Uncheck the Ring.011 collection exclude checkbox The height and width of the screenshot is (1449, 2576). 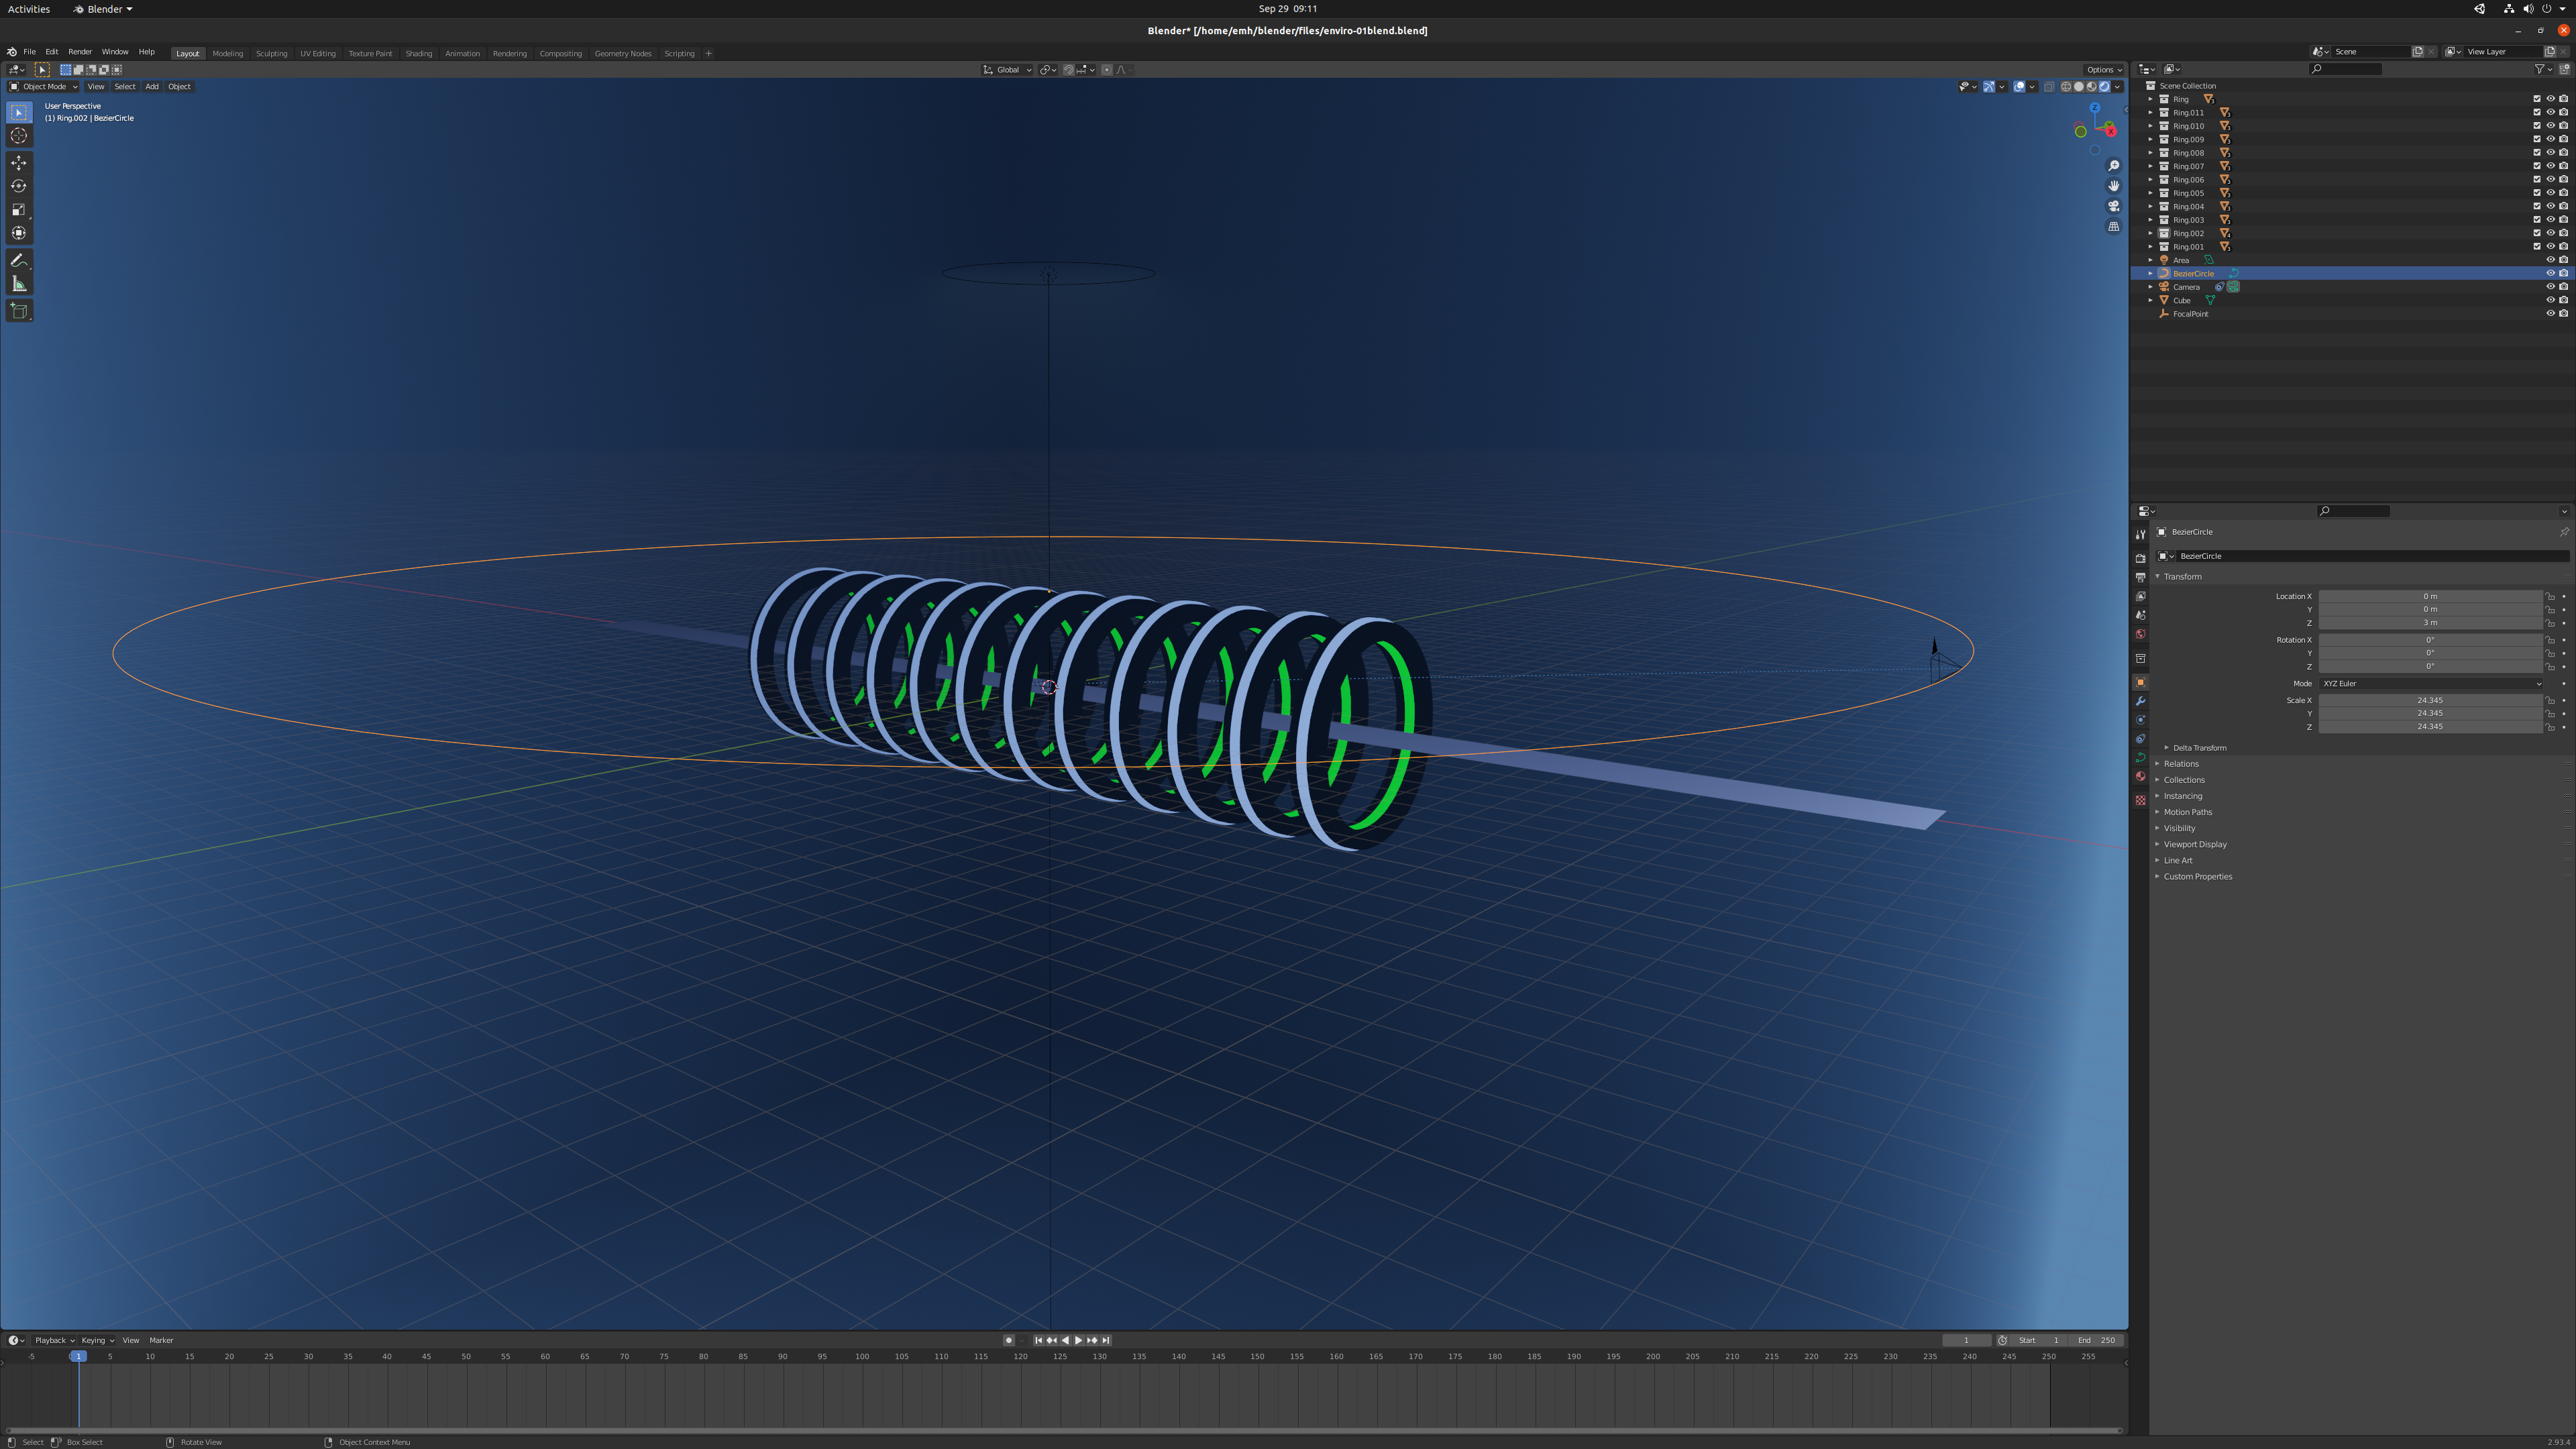click(x=2537, y=112)
